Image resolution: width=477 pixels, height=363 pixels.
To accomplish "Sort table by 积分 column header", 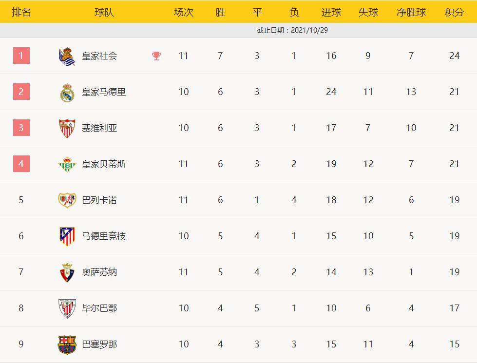I will tap(454, 12).
